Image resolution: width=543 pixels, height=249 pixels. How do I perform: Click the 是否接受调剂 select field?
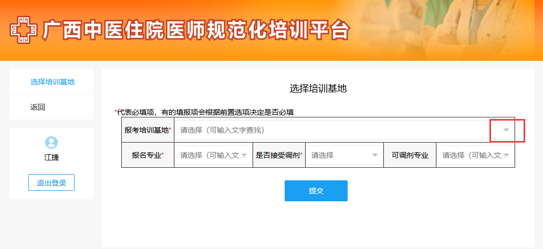(x=339, y=156)
